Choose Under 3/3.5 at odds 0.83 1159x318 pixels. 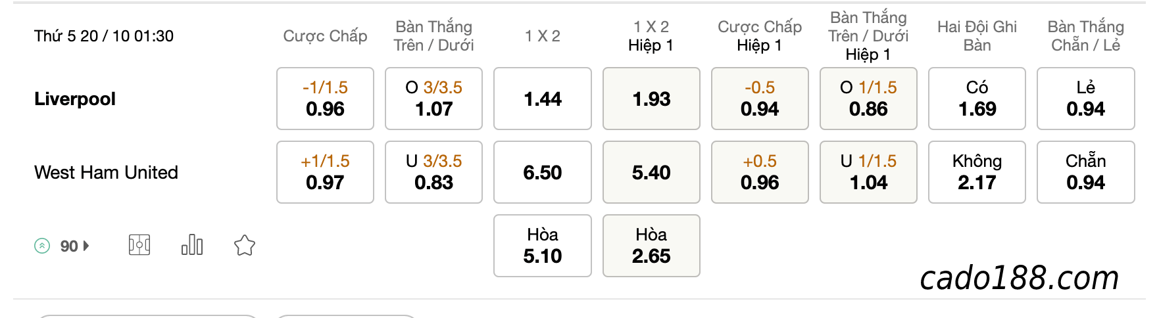pyautogui.click(x=433, y=172)
